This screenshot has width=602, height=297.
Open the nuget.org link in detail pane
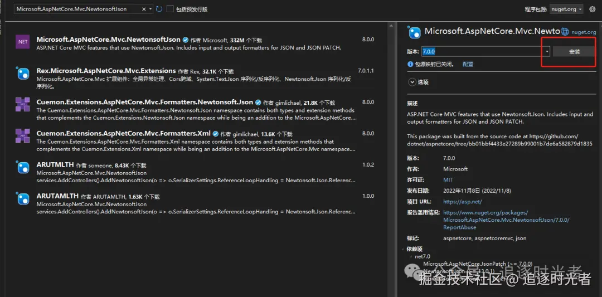[584, 32]
